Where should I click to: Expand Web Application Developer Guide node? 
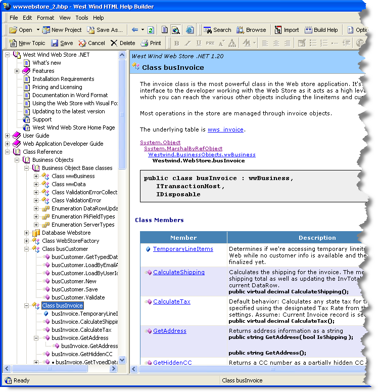click(8, 144)
